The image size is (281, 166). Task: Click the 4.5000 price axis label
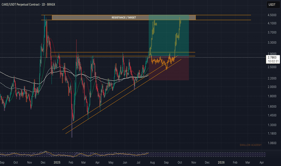[x=272, y=15]
